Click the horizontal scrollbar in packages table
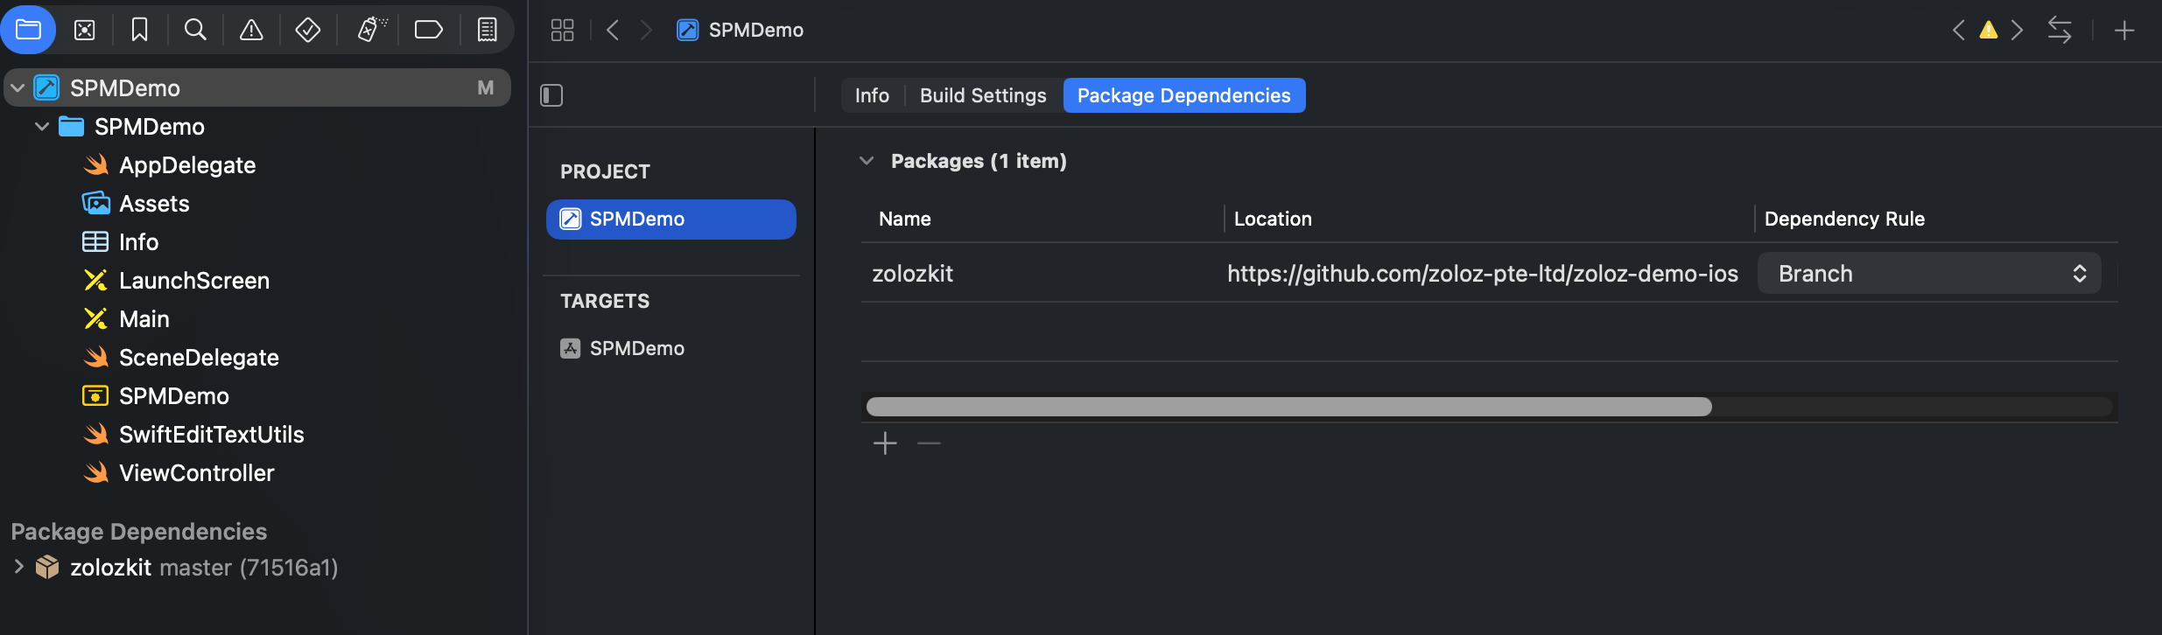 point(1288,407)
